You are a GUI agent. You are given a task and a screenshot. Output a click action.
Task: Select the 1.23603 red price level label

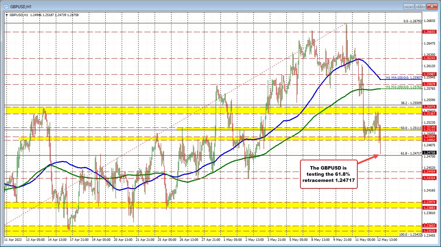click(430, 226)
